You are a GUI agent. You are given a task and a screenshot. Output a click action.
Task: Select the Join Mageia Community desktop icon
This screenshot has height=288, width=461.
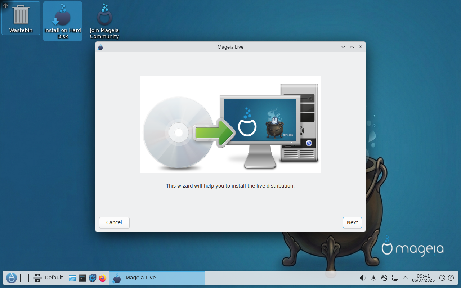coord(104,21)
